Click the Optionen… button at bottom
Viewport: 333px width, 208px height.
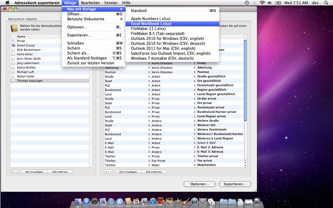point(199,184)
